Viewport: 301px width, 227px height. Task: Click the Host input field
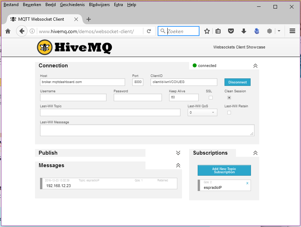coord(83,82)
